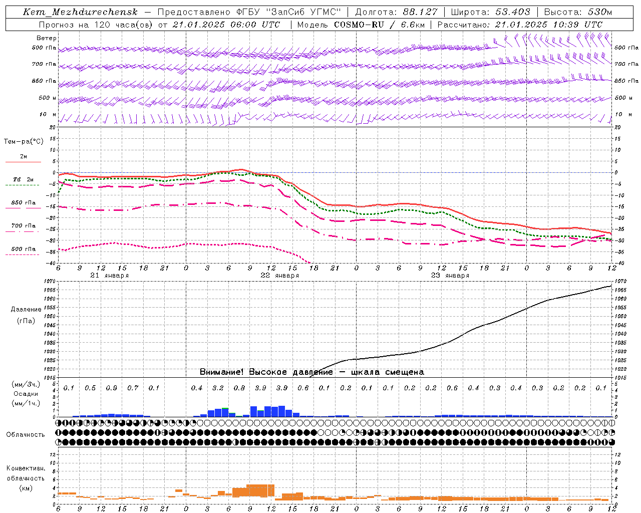This screenshot has height=513, width=641.
Task: Click the 'Конвективн.' convective cloud label
Action: (26, 468)
